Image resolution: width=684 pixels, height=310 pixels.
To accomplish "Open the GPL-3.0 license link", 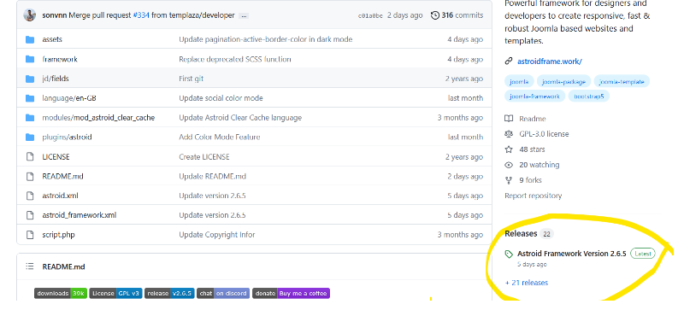I will point(544,134).
